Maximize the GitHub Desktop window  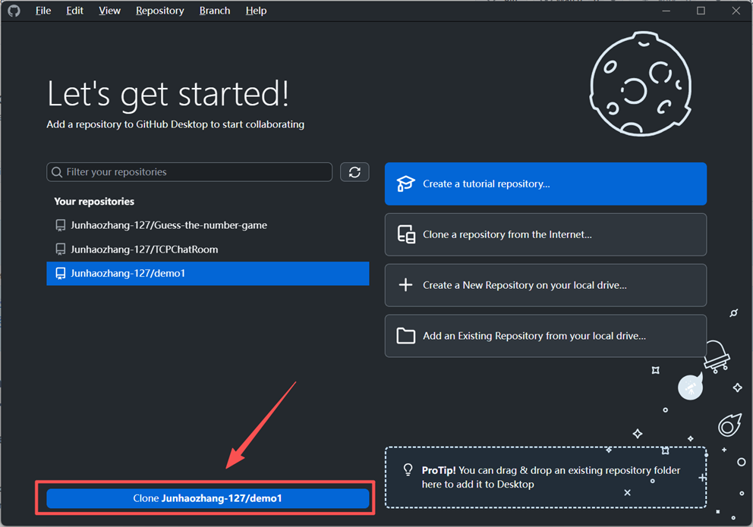click(701, 11)
